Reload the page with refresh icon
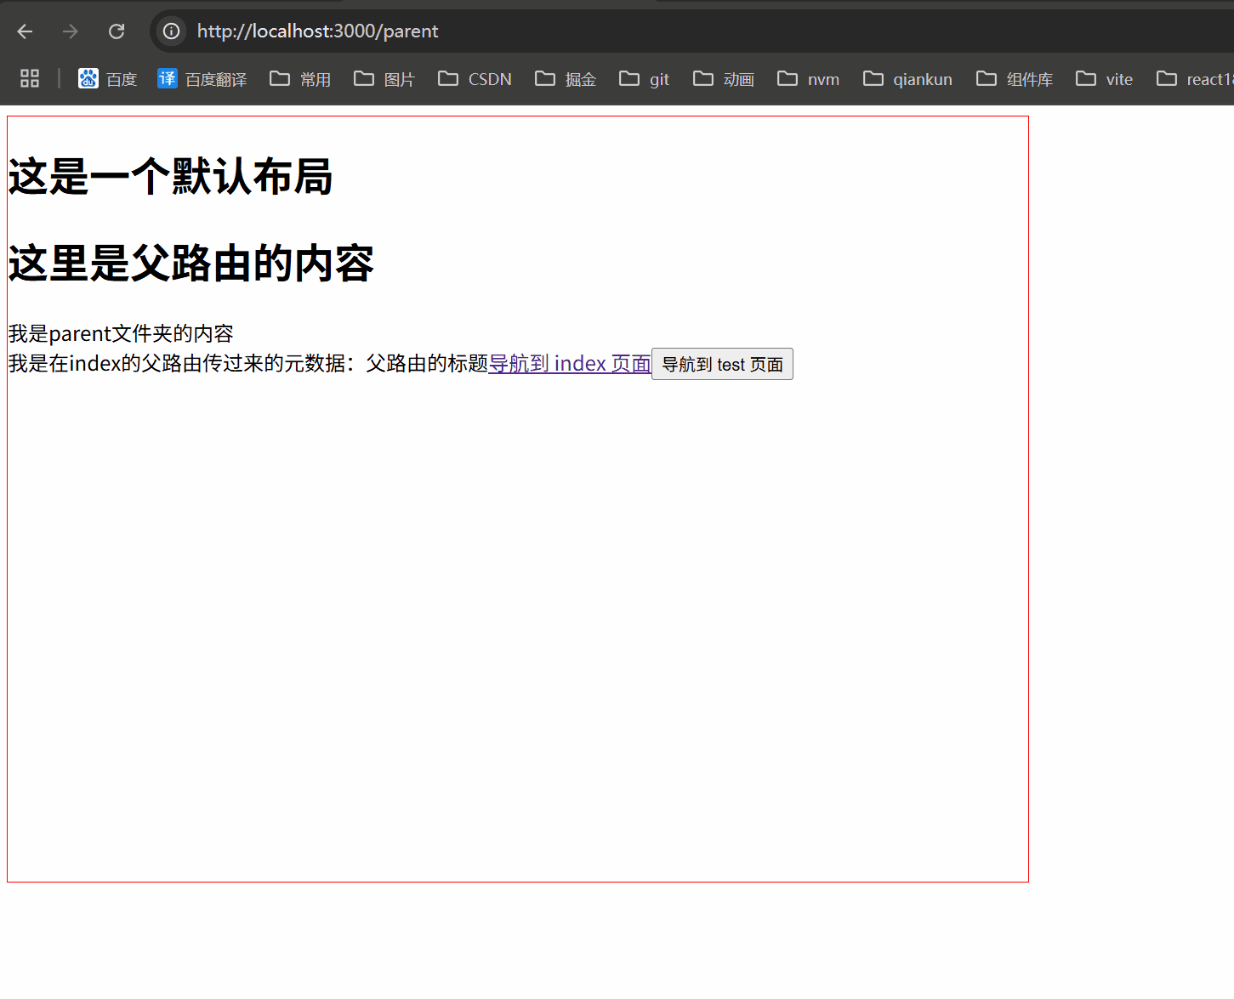 click(x=117, y=31)
